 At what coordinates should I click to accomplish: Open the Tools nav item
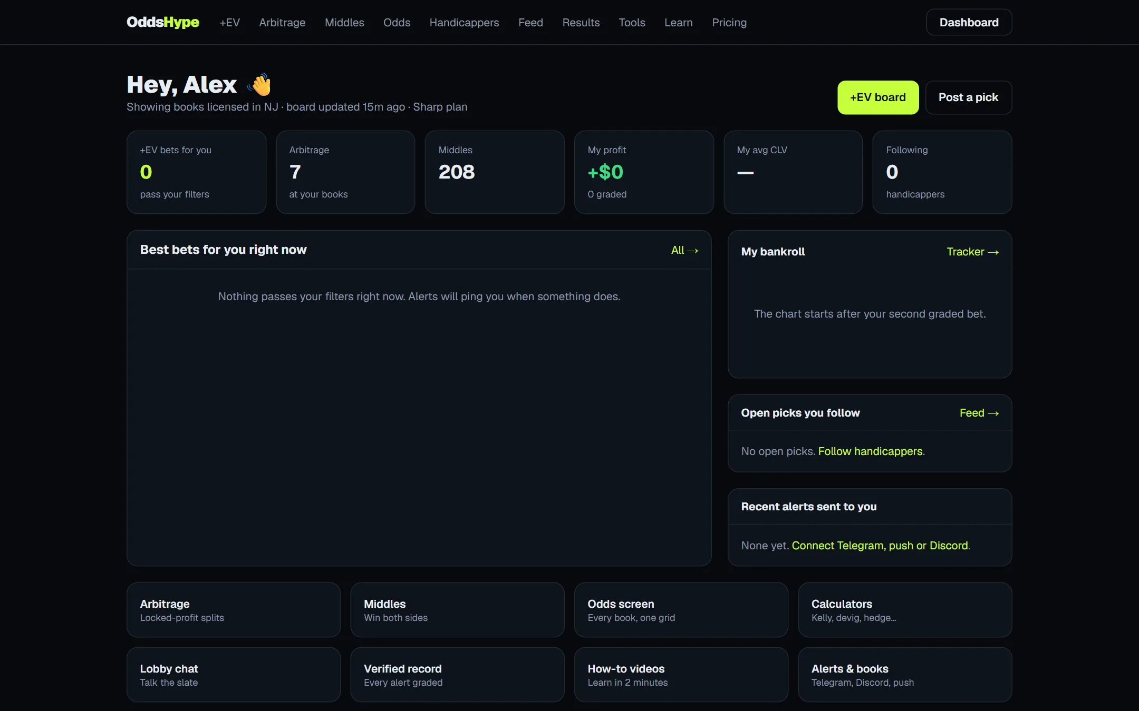(632, 23)
